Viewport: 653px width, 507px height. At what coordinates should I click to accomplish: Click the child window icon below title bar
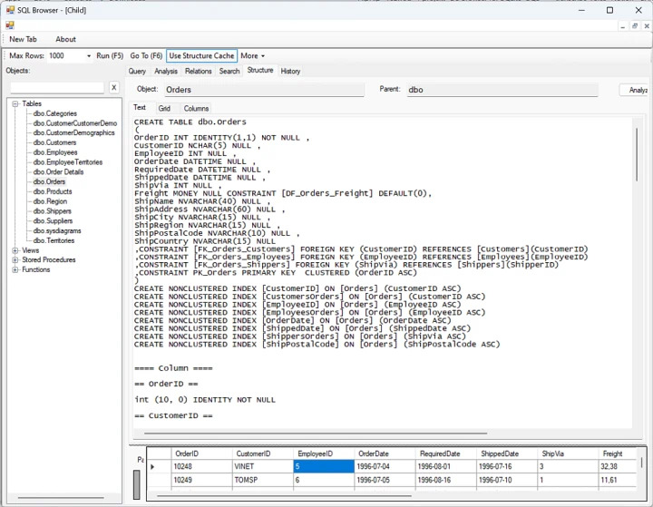point(10,25)
